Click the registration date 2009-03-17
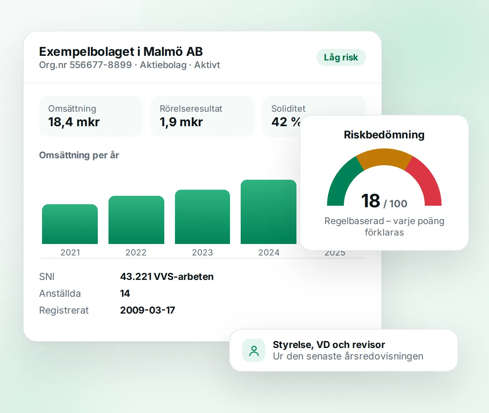Viewport: 489px width, 413px height. (147, 310)
